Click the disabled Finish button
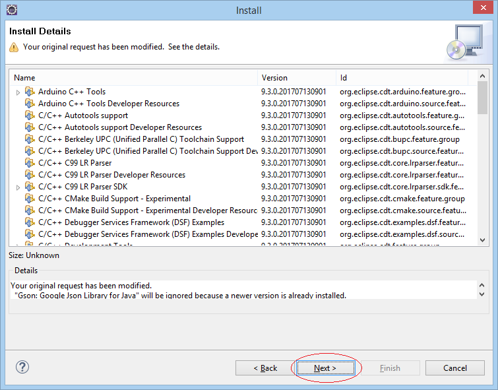The width and height of the screenshot is (498, 390). pyautogui.click(x=390, y=368)
